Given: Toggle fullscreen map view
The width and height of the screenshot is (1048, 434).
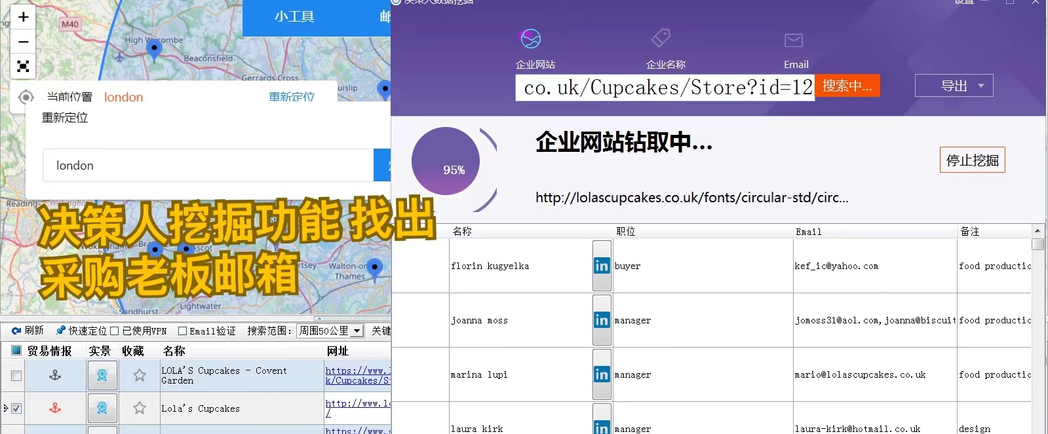Looking at the screenshot, I should pyautogui.click(x=24, y=66).
